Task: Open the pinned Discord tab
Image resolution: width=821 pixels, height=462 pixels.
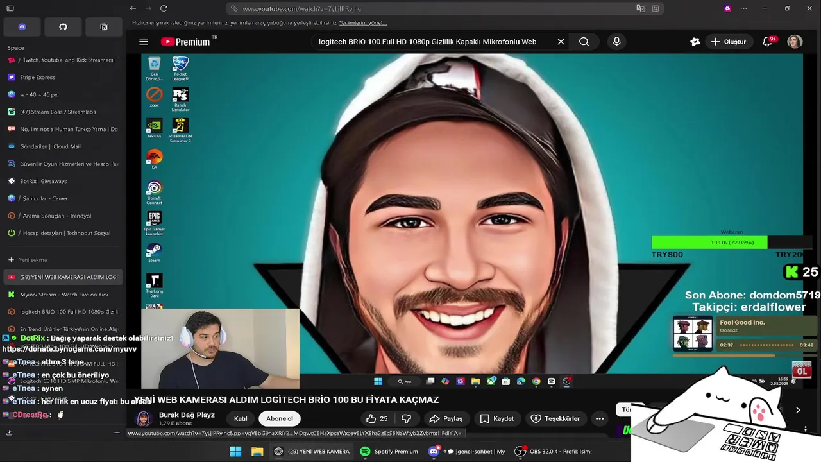Action: pos(22,27)
